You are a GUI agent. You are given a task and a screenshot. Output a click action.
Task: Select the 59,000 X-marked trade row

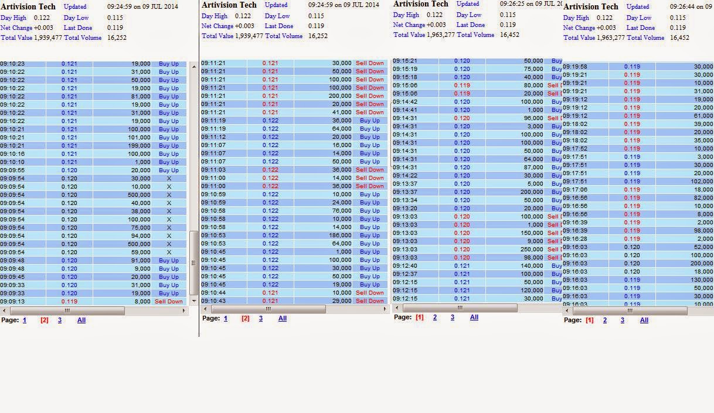(x=93, y=252)
